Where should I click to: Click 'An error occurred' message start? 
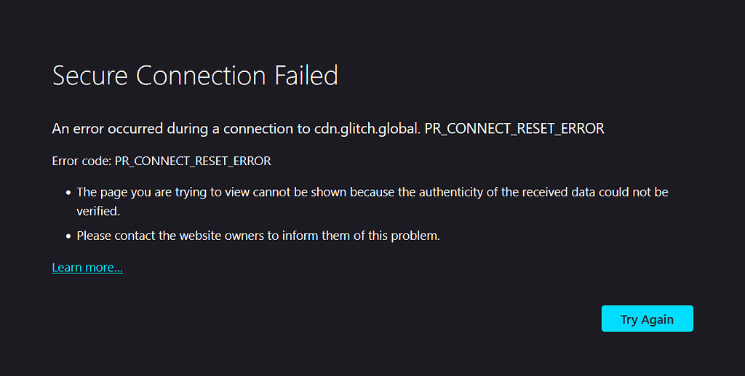[108, 129]
